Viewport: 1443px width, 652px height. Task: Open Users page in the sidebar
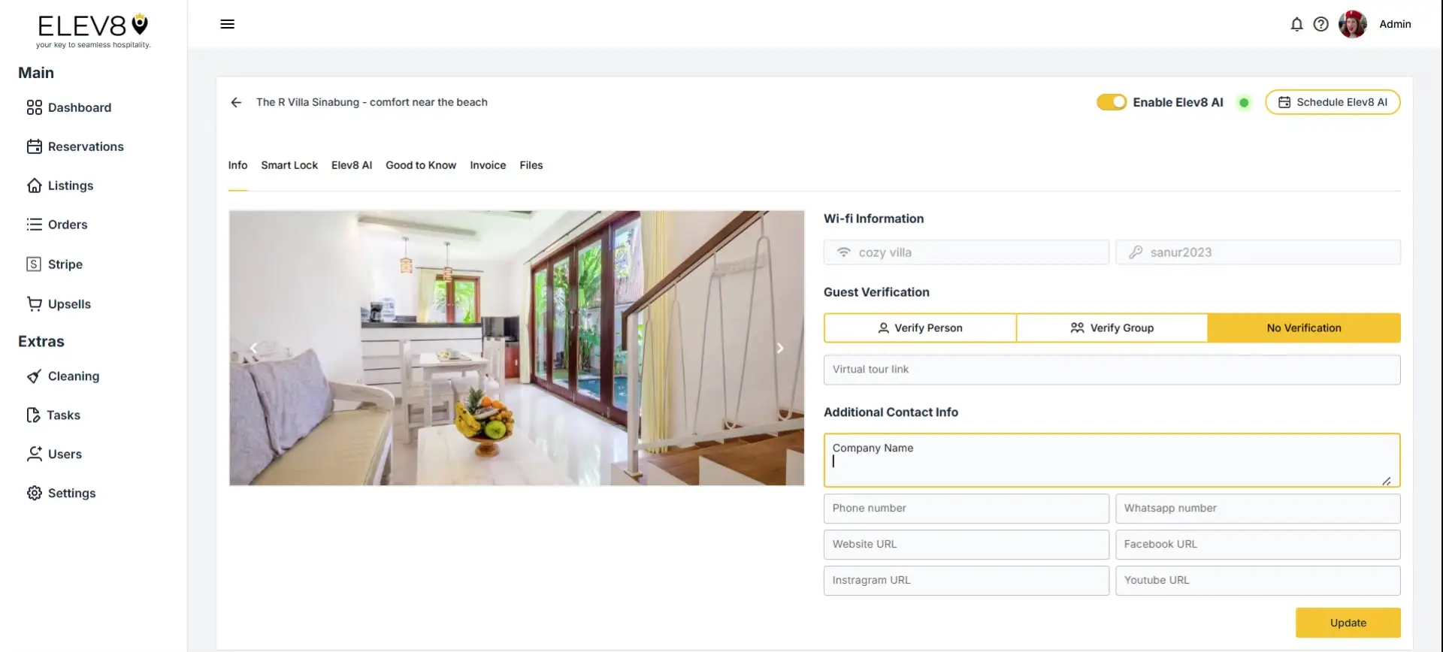point(65,454)
